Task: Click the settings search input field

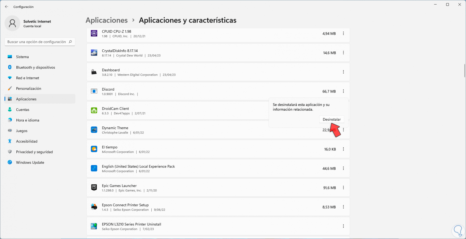Action: click(x=37, y=42)
